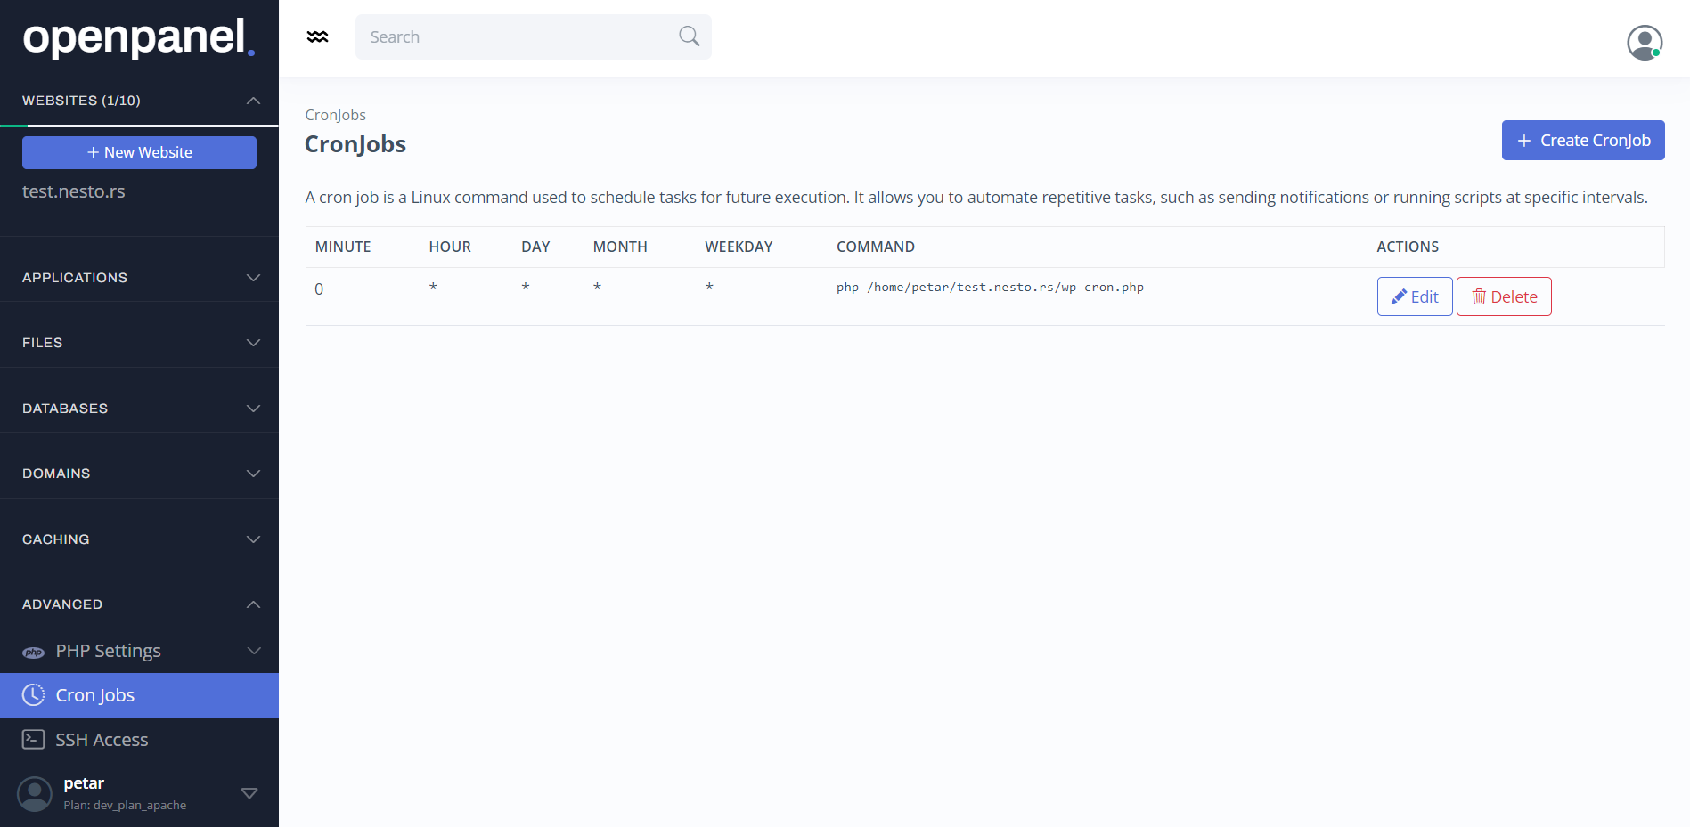Viewport: 1690px width, 827px height.
Task: Delete the wp-cron.php cron job
Action: click(x=1503, y=296)
